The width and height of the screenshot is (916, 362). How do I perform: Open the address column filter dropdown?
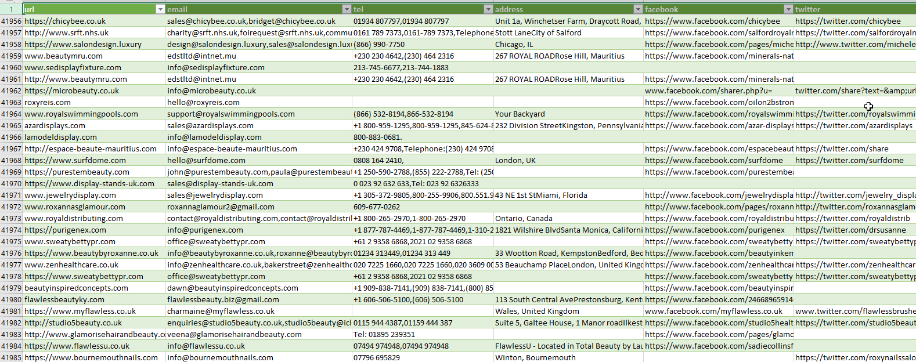click(x=638, y=9)
